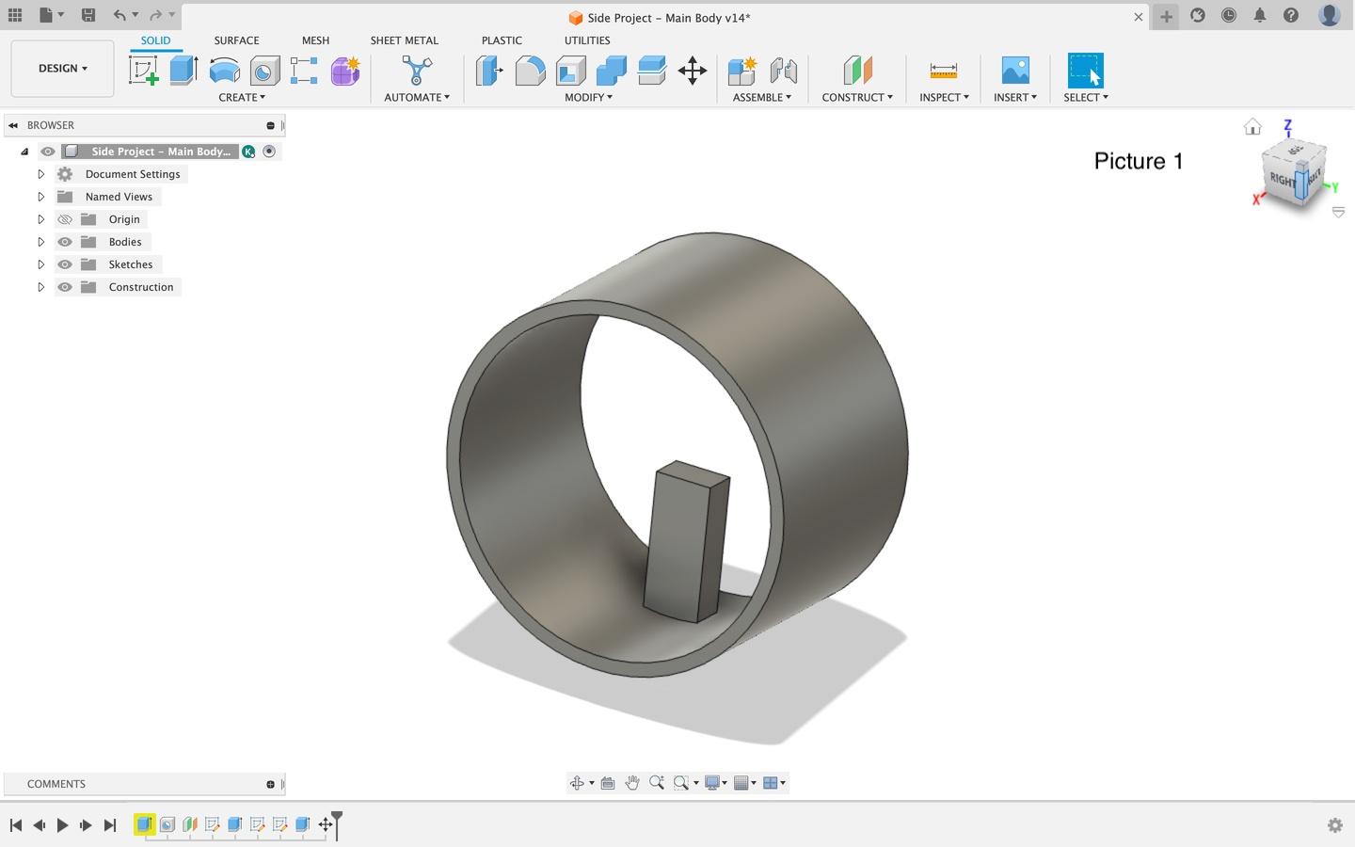Open the Automated Modeling tool icon
Viewport: 1355px width, 847px height.
pos(416,71)
